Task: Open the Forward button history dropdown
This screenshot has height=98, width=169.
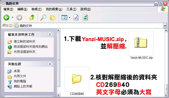Action: (25, 17)
